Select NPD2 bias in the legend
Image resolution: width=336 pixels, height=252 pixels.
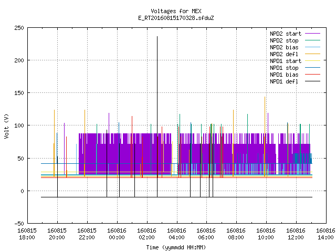[284, 47]
